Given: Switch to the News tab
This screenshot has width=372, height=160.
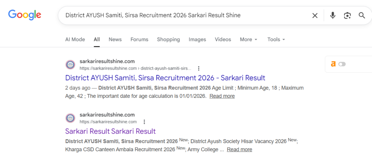Looking at the screenshot, I should [x=115, y=40].
